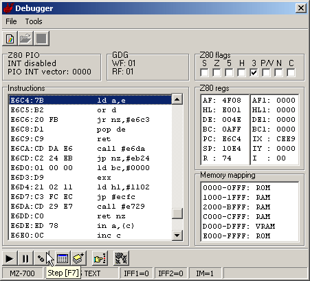The image size is (310, 281).
Task: Click the GDG RF: 01 value
Action: (x=122, y=72)
